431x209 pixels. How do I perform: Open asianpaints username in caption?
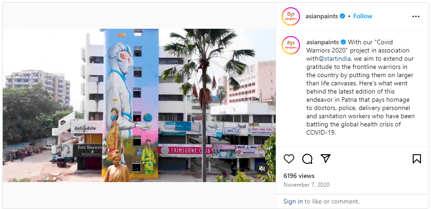click(x=322, y=42)
